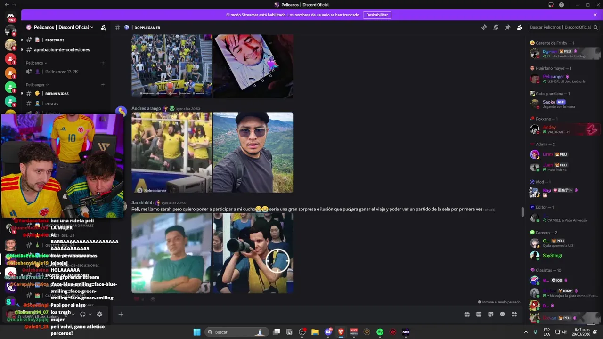The image size is (603, 339).
Task: Toggle deafen headphones icon
Action: [x=83, y=314]
